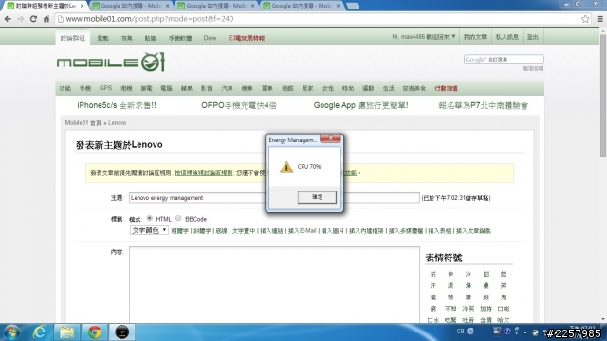
Task: Open the 討論群組 top tab
Action: pyautogui.click(x=73, y=38)
